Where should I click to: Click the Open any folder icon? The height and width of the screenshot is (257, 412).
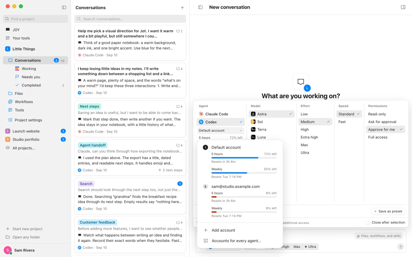[x=8, y=237]
